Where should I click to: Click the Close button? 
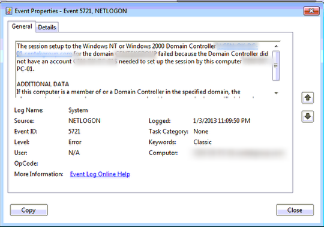[295, 210]
